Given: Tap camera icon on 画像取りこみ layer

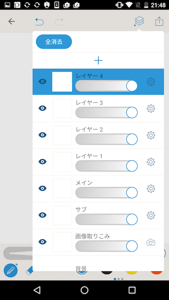Looking at the screenshot, I should pos(151,242).
